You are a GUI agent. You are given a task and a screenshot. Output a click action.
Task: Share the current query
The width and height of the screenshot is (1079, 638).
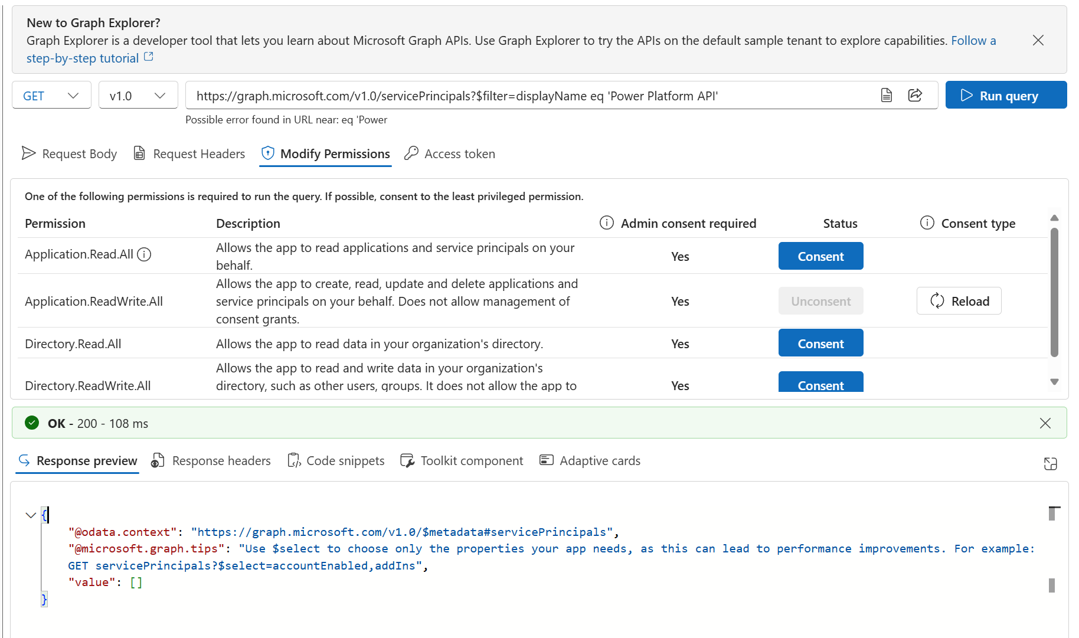coord(915,95)
